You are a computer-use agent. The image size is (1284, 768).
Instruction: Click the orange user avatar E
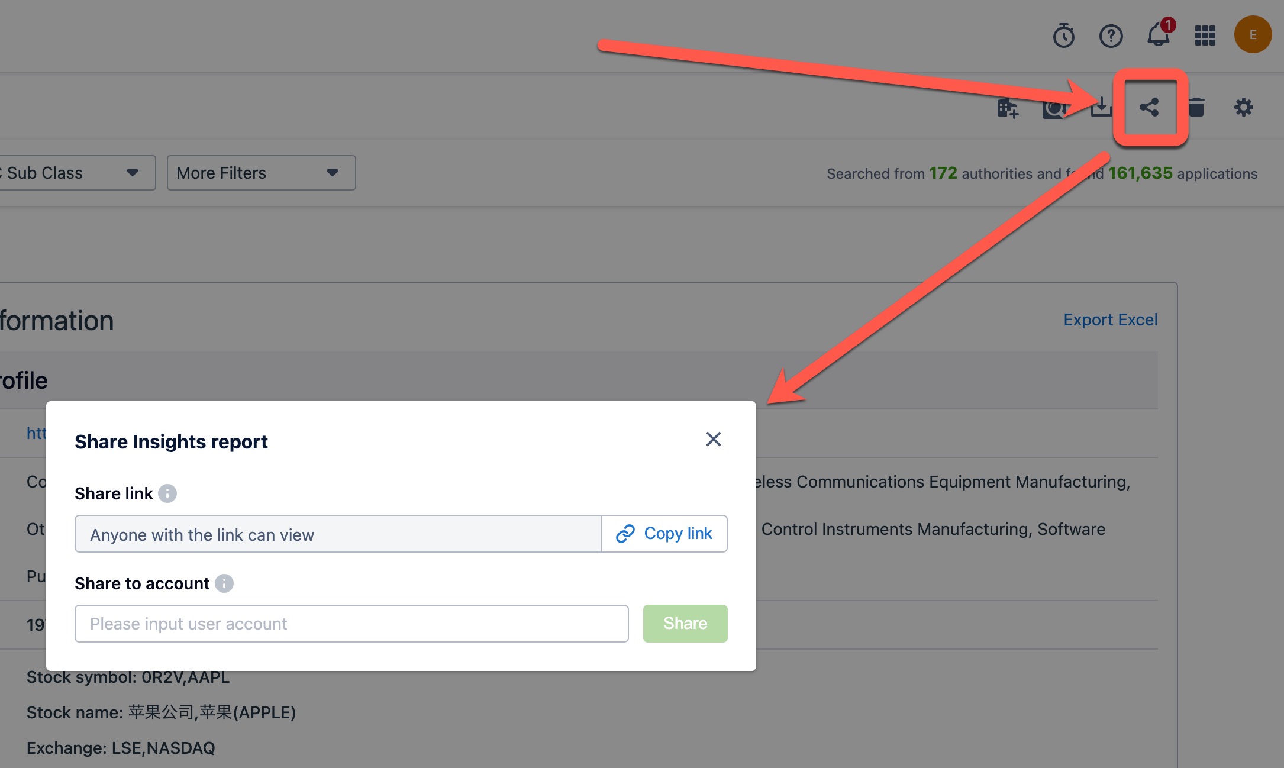[1252, 35]
